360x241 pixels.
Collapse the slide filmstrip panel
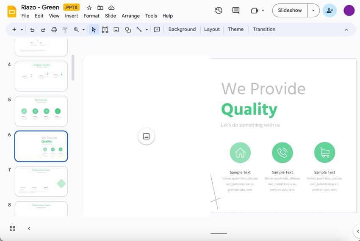click(x=29, y=228)
